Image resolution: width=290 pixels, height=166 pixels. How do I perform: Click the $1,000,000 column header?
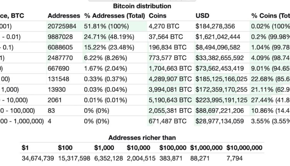[206, 148]
